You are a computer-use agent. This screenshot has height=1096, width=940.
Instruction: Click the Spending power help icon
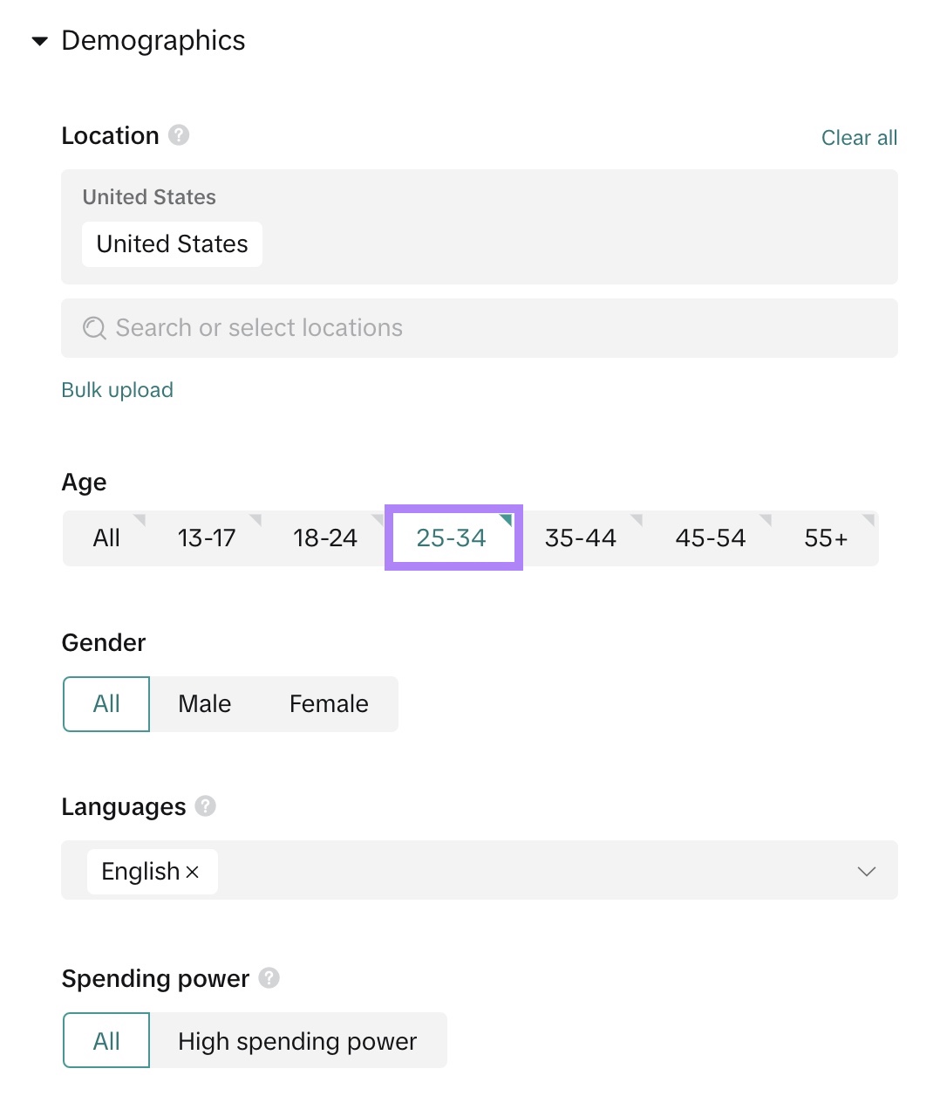coord(269,978)
